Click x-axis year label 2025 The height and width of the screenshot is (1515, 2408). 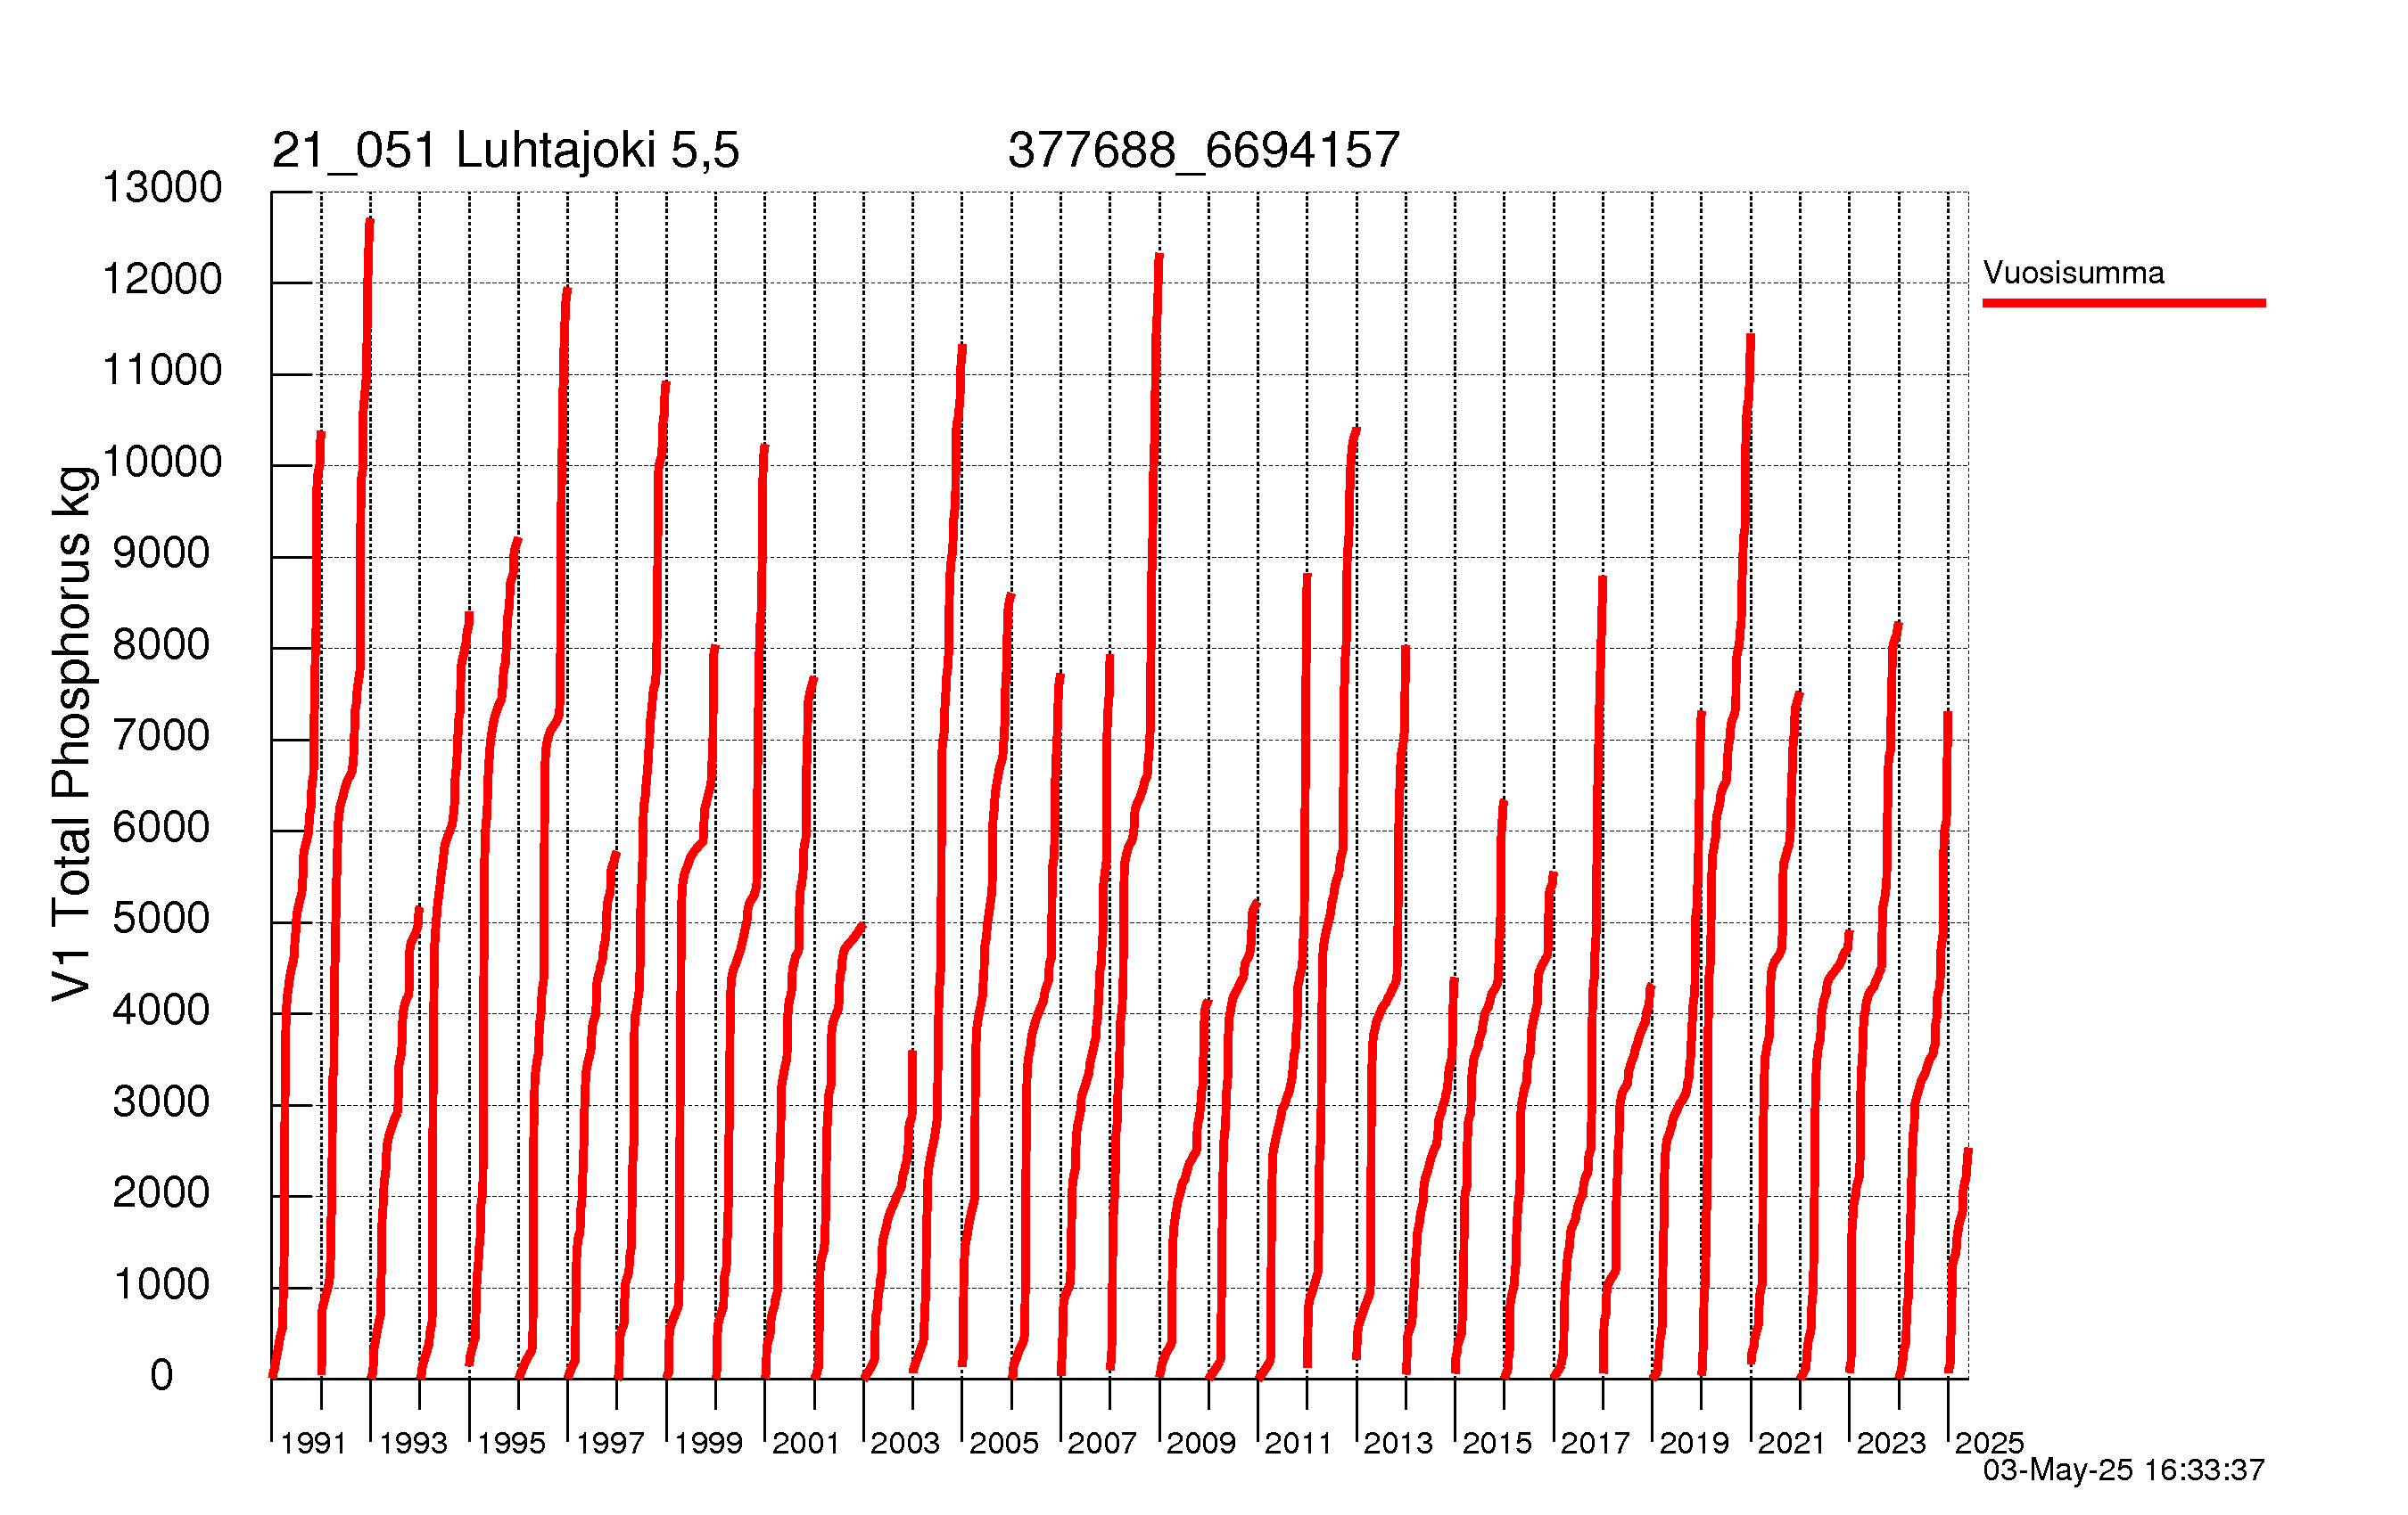[x=1989, y=1443]
